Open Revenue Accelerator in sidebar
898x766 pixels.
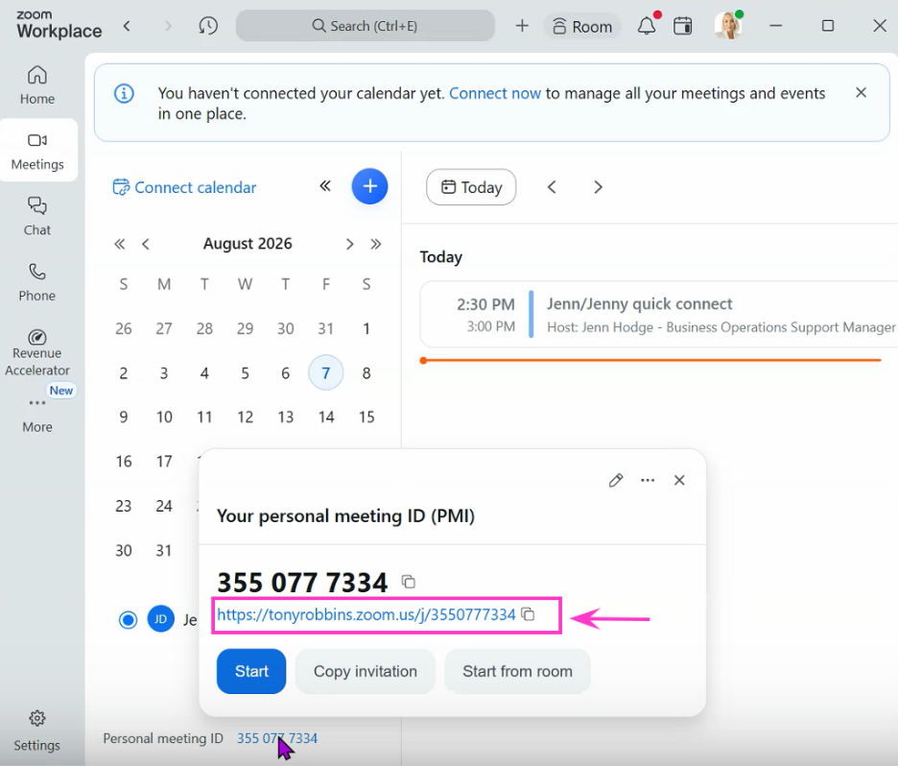[37, 352]
